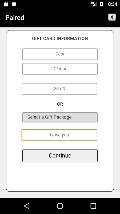Open the Select a Gift Package dropdown
The width and height of the screenshot is (120, 214).
click(60, 117)
